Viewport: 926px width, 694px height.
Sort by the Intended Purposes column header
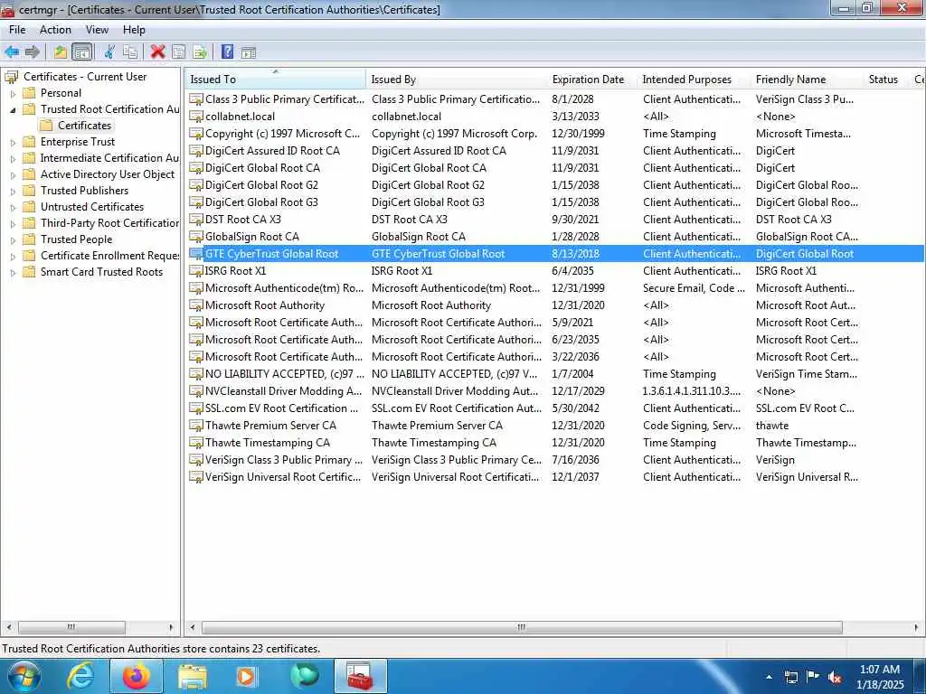point(694,80)
